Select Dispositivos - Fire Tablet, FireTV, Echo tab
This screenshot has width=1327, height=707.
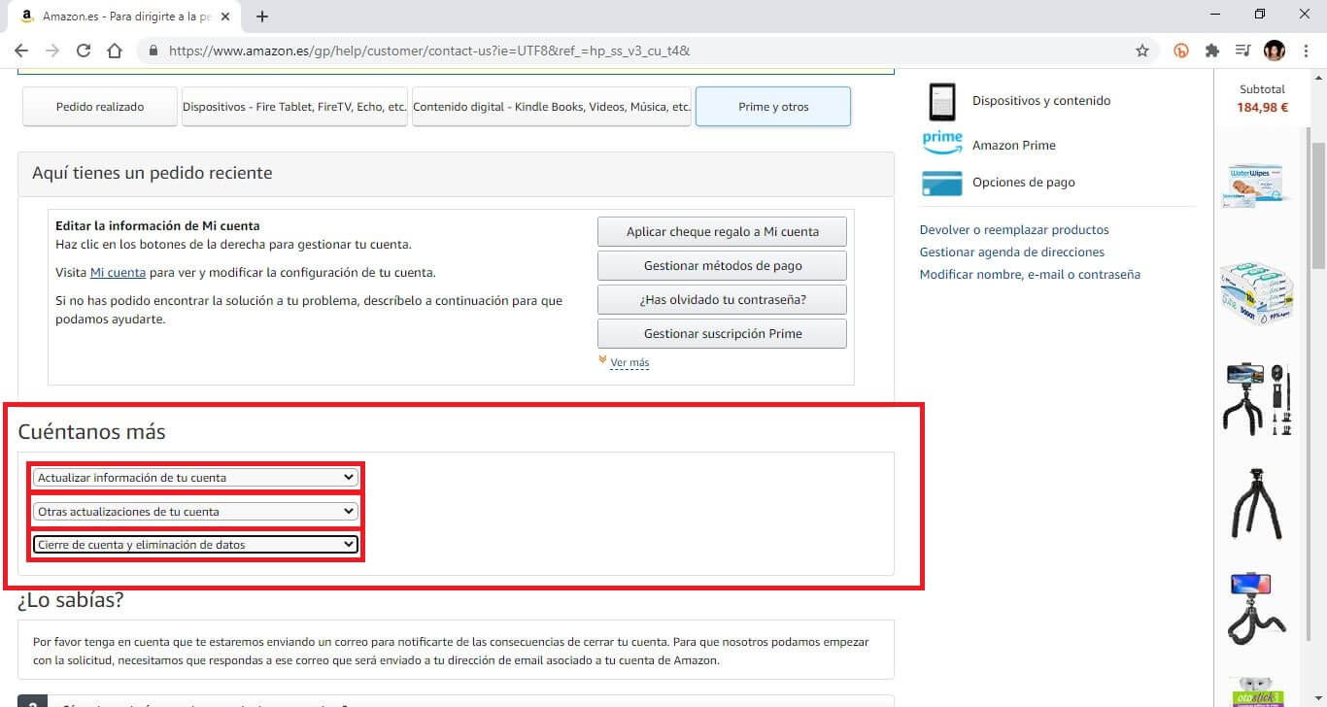294,107
